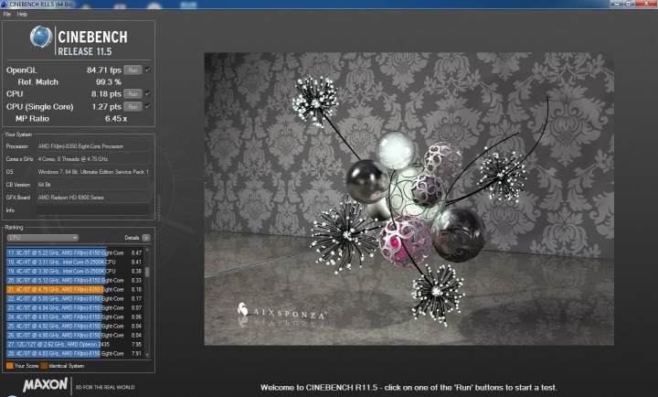Screen dimensions: 658x397
Task: Click the MAXON logo
Action: (x=45, y=385)
